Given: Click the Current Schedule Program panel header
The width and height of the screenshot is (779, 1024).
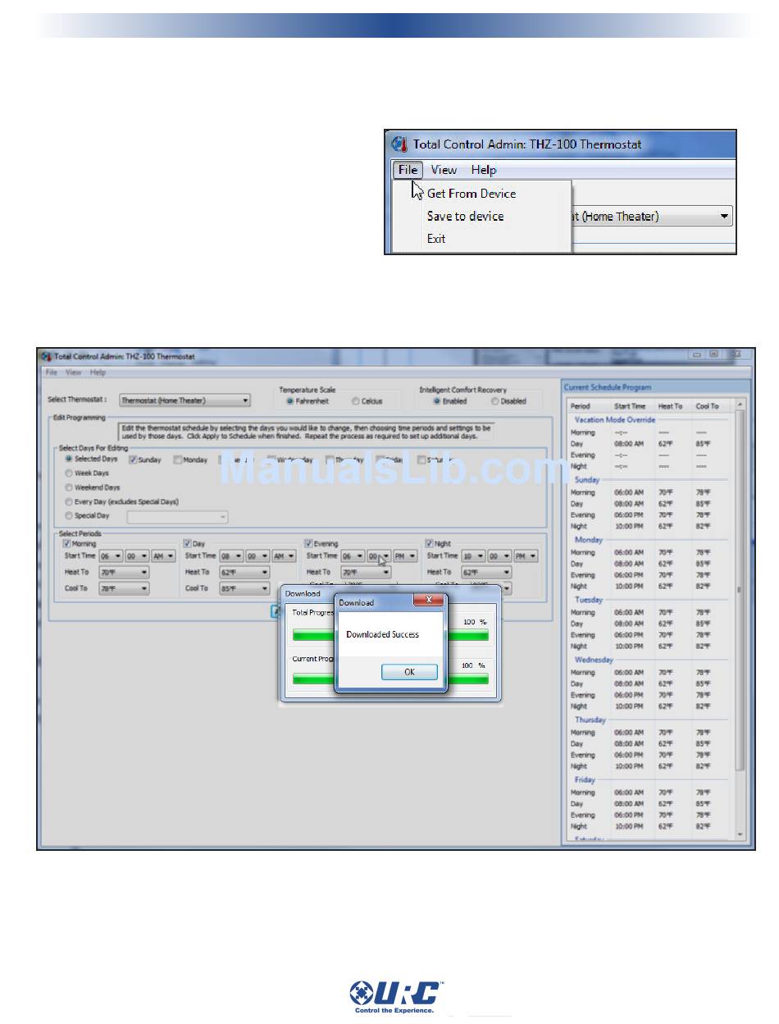Looking at the screenshot, I should (655, 387).
